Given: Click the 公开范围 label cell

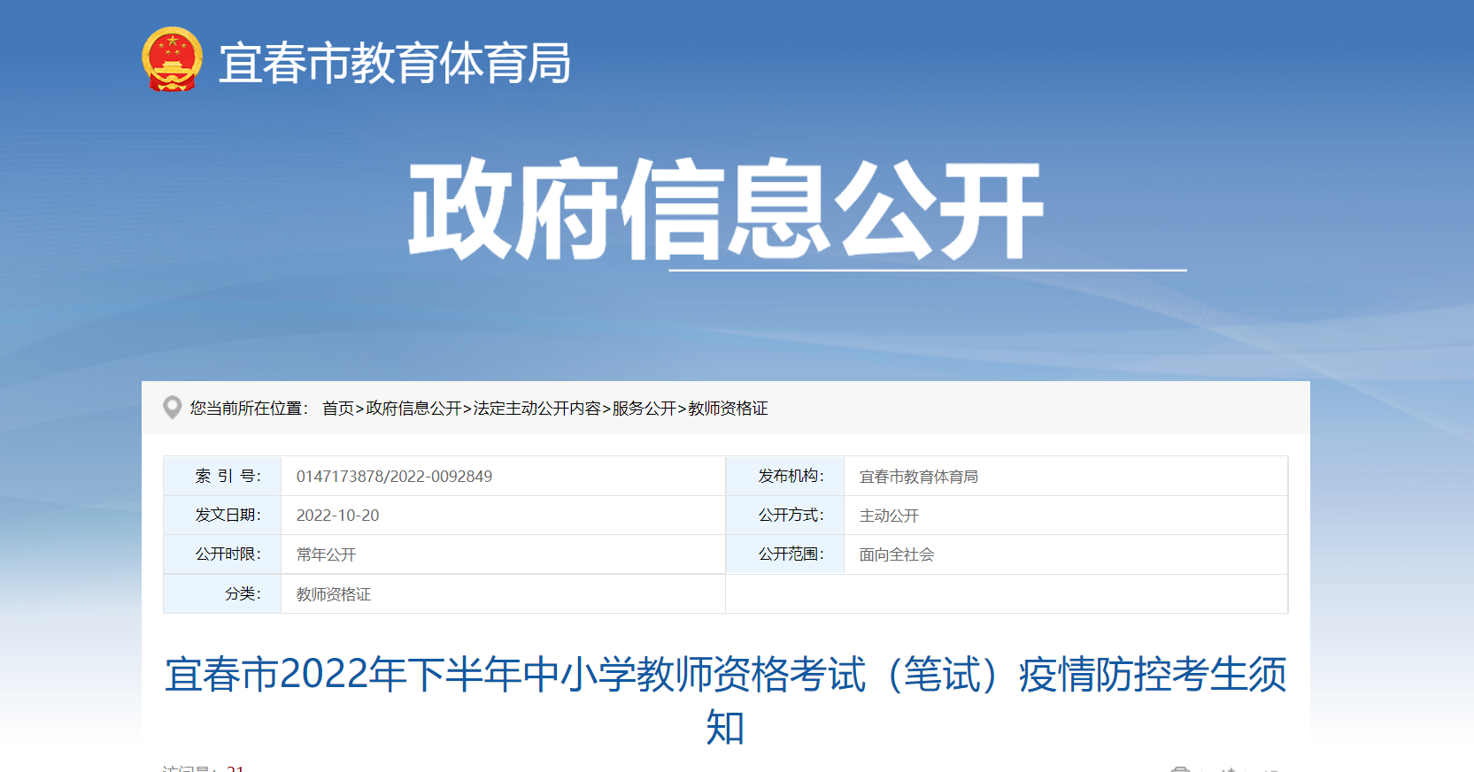Looking at the screenshot, I should click(785, 554).
